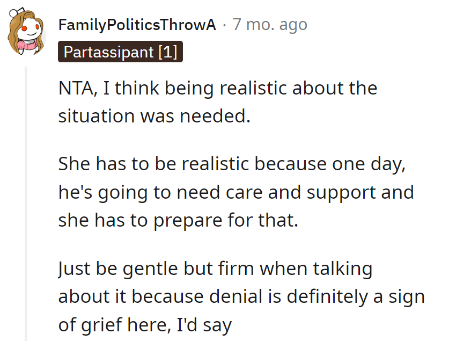
Task: Click the user's Snoo avatar
Action: coord(26,32)
